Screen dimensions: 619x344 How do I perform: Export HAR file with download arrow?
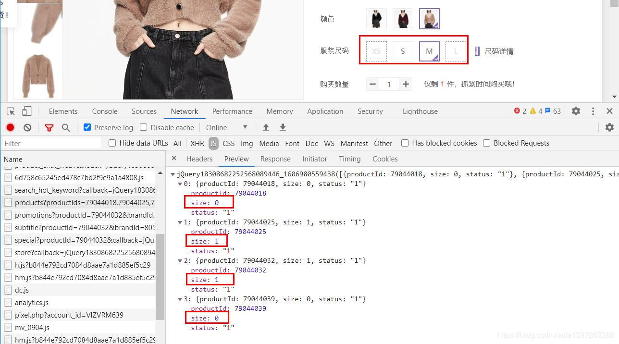pos(283,127)
